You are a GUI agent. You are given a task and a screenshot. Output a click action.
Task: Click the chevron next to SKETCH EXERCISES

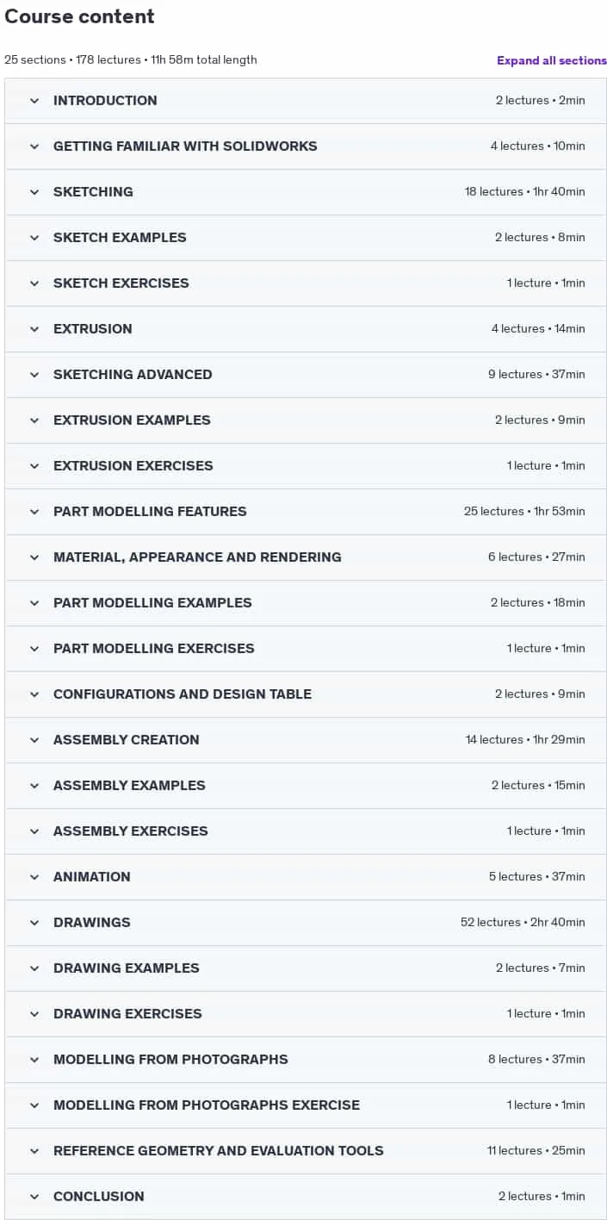pyautogui.click(x=34, y=283)
